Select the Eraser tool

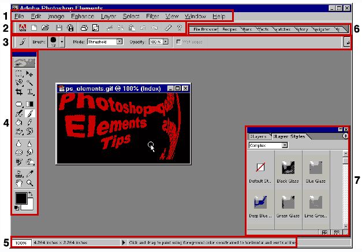(19, 131)
